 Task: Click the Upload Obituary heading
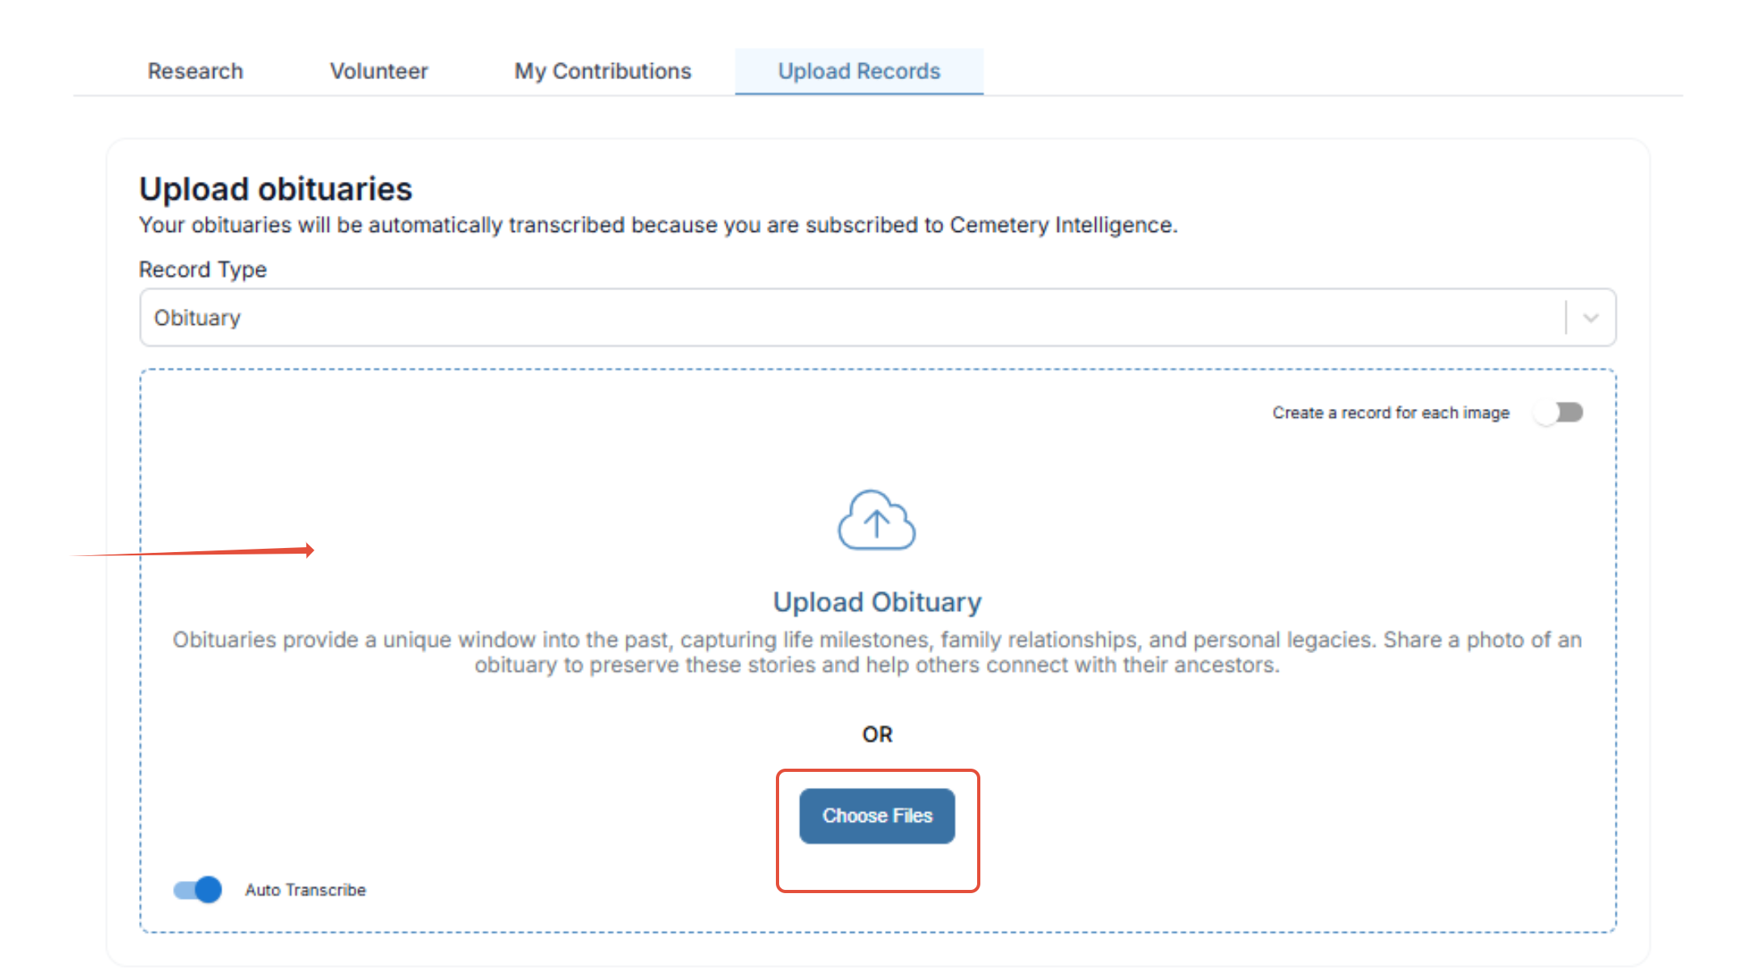(877, 602)
